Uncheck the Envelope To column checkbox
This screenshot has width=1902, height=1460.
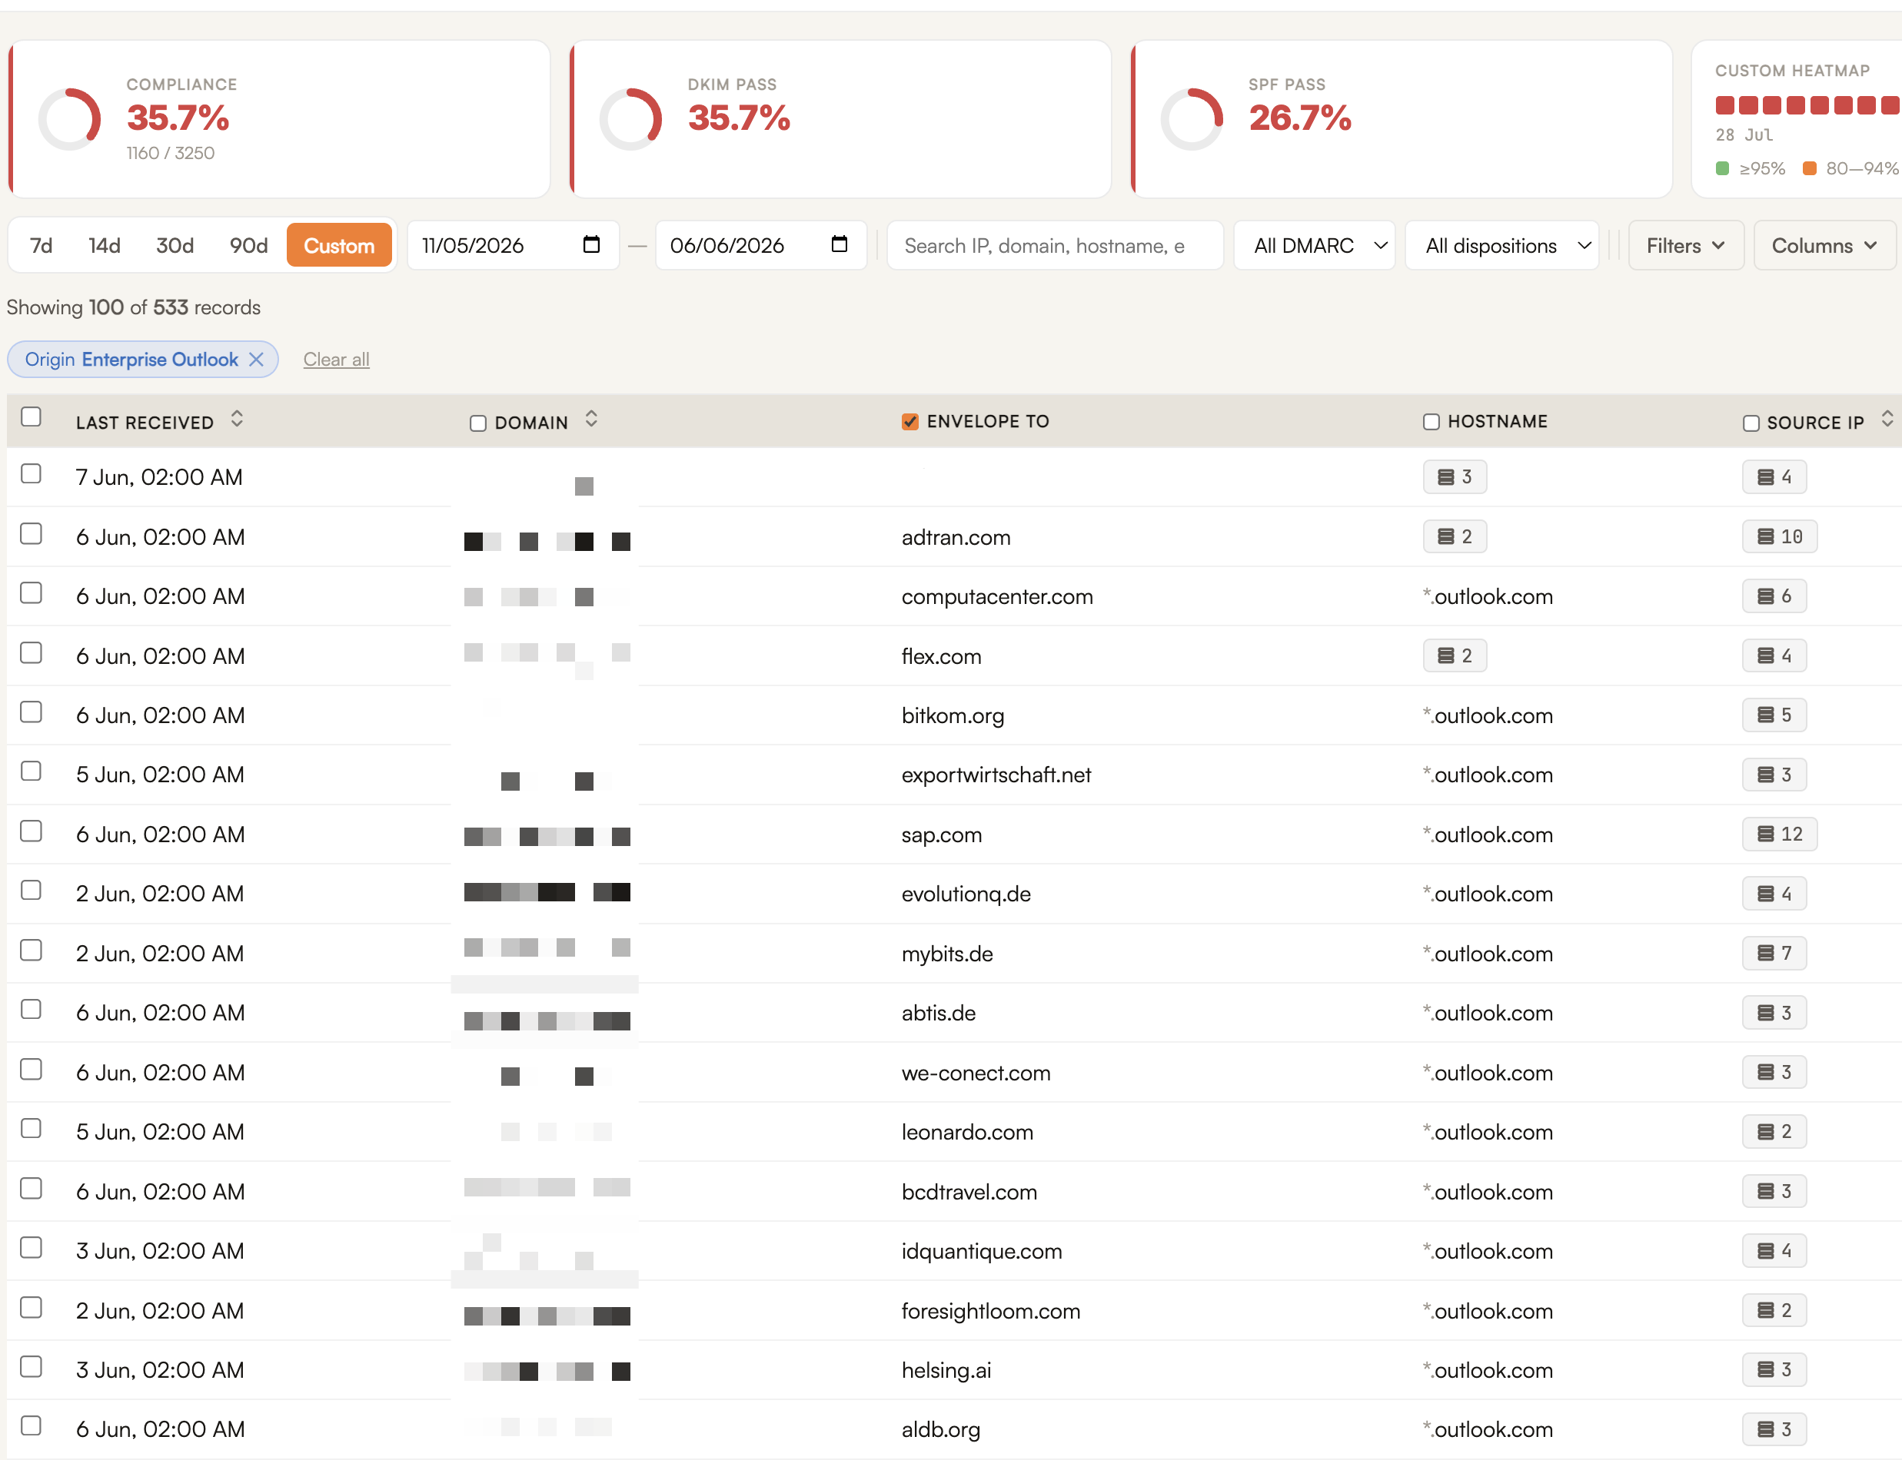click(910, 422)
